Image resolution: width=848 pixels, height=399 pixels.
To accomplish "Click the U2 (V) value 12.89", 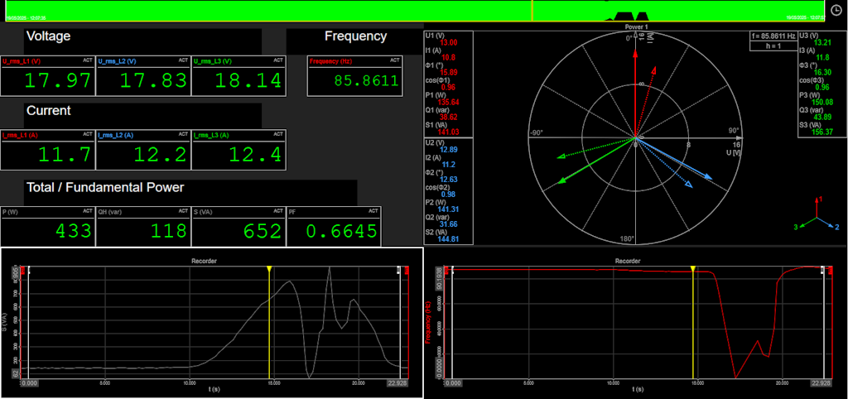I will coord(449,150).
